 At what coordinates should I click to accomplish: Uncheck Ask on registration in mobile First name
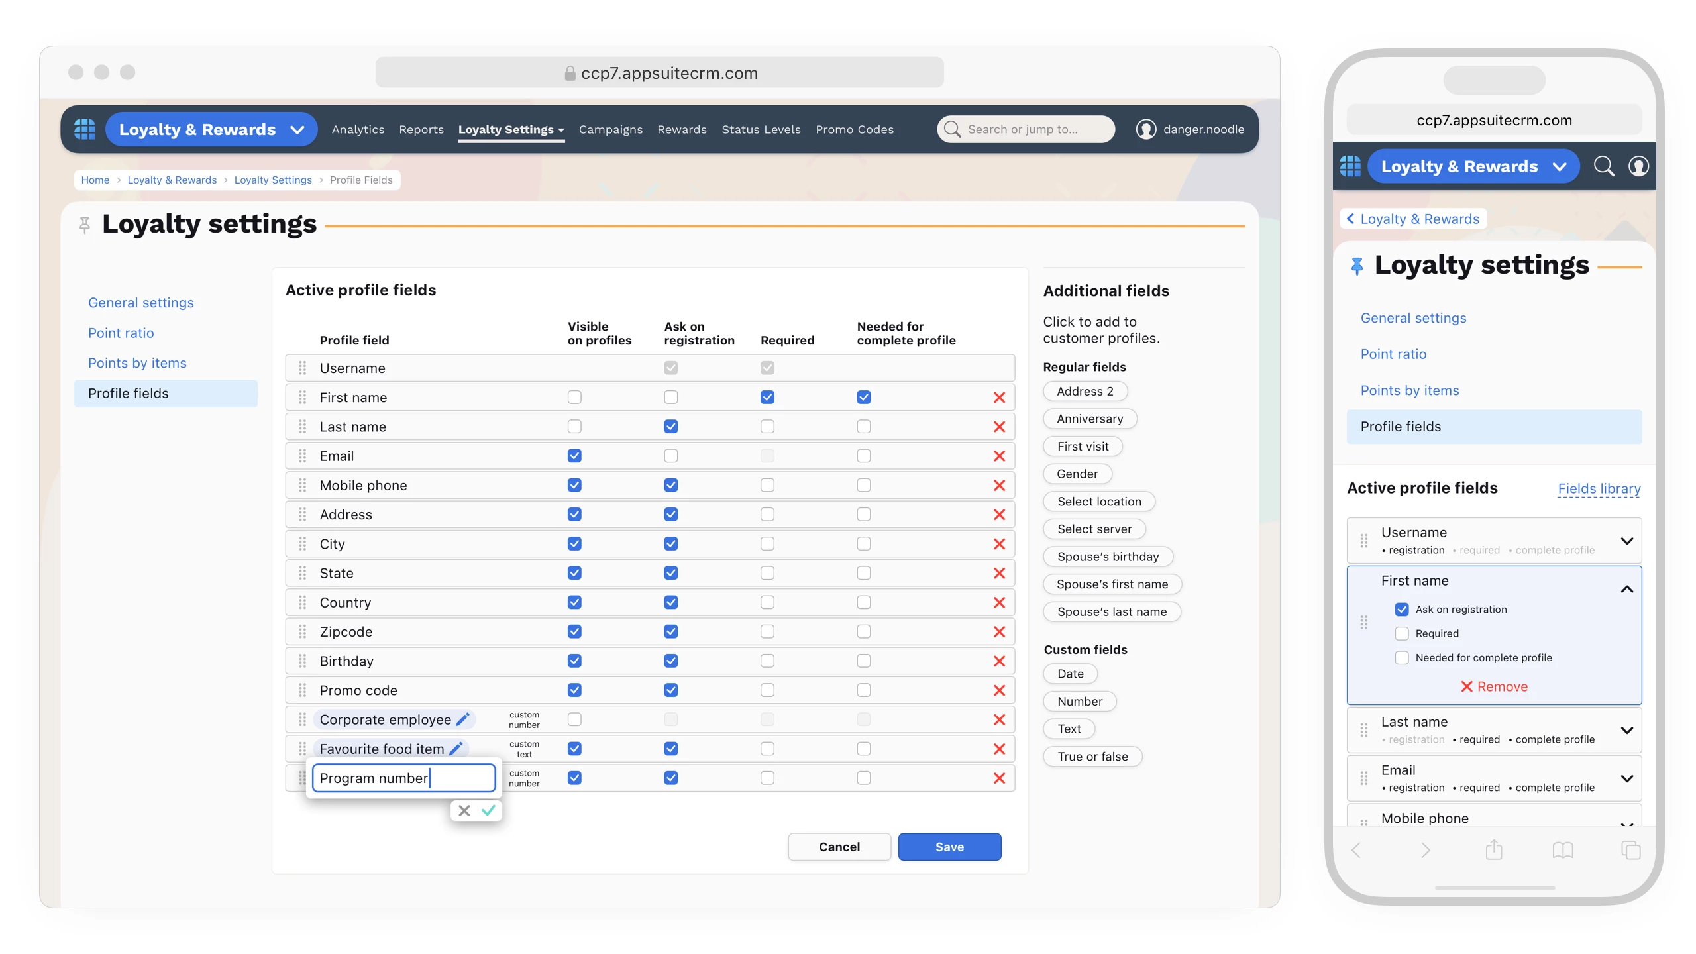(1401, 609)
